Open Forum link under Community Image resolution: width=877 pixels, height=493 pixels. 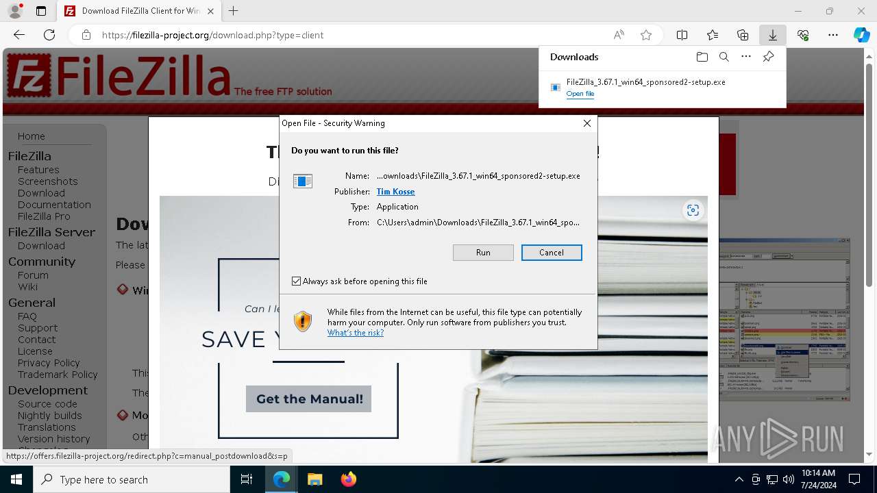click(x=33, y=275)
